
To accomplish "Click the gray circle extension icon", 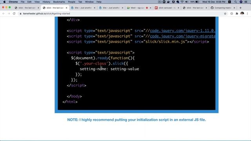I will (x=232, y=14).
